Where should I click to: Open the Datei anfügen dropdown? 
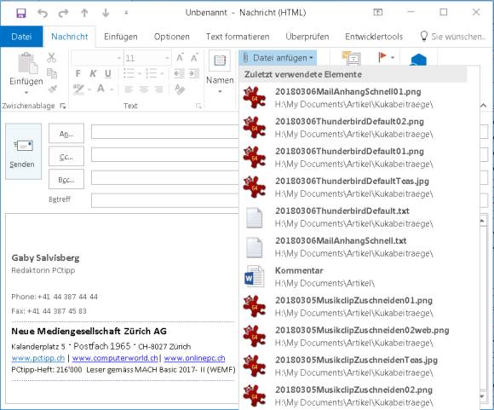pyautogui.click(x=278, y=58)
